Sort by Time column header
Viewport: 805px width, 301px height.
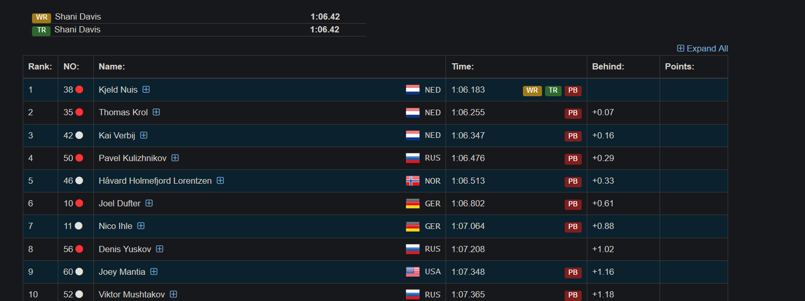click(x=463, y=67)
